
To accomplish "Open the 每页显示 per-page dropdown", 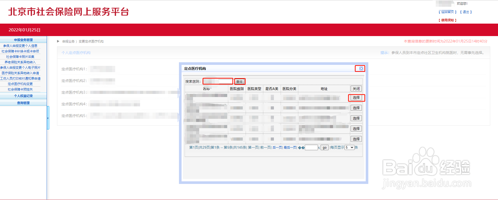I will (x=349, y=147).
